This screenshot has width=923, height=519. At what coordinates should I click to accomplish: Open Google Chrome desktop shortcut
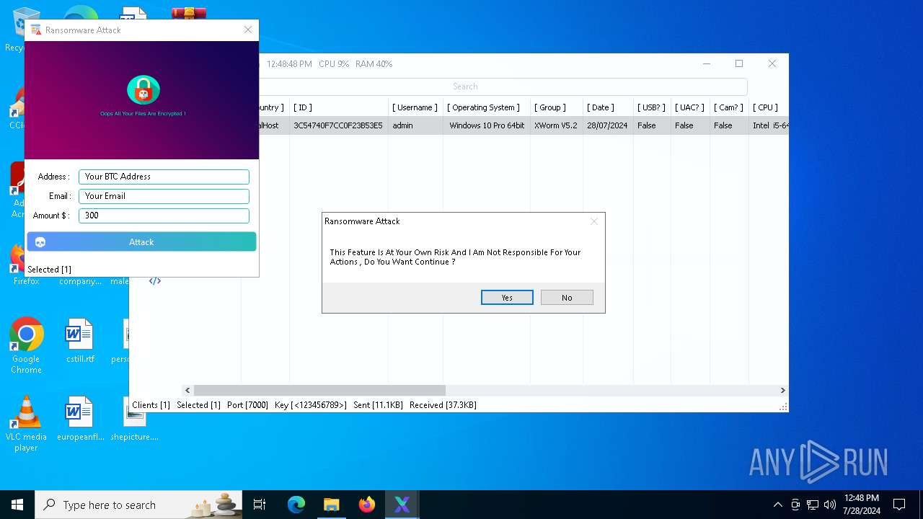(27, 345)
